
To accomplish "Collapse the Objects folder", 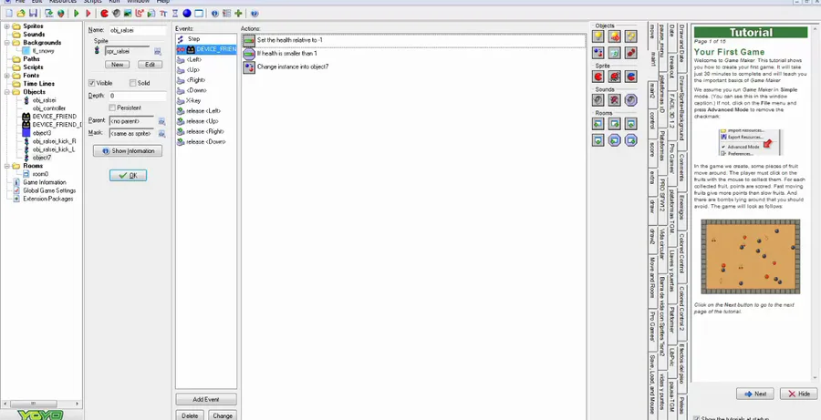I will [6, 91].
